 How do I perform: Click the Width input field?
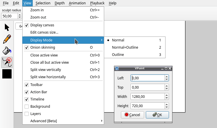(148, 96)
